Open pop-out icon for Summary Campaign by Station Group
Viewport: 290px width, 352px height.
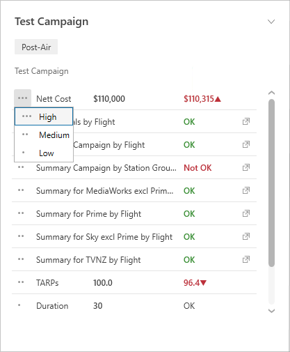tap(246, 167)
